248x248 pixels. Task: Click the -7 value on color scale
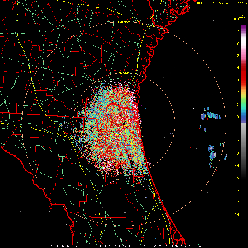237,202
